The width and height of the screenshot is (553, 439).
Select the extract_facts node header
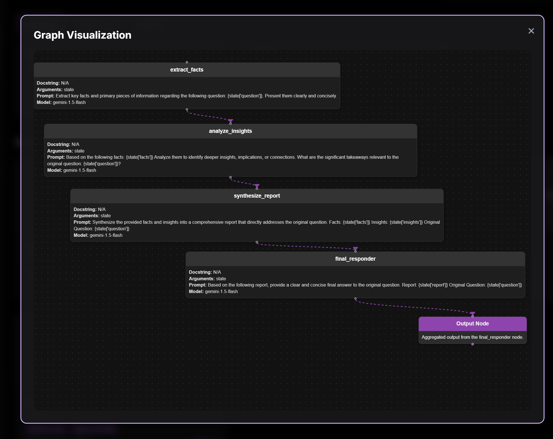pos(187,70)
